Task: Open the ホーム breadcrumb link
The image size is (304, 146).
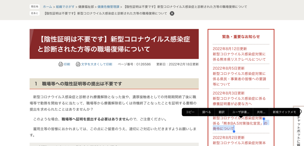Action: pos(47,7)
